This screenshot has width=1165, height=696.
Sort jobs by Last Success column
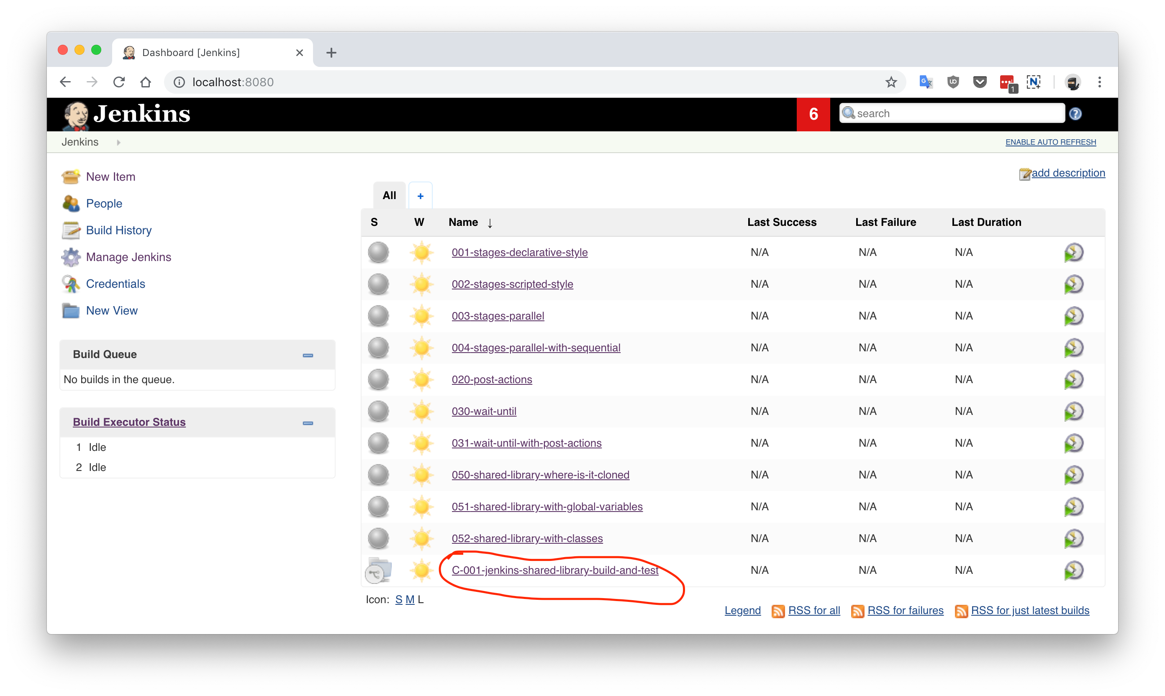(782, 222)
